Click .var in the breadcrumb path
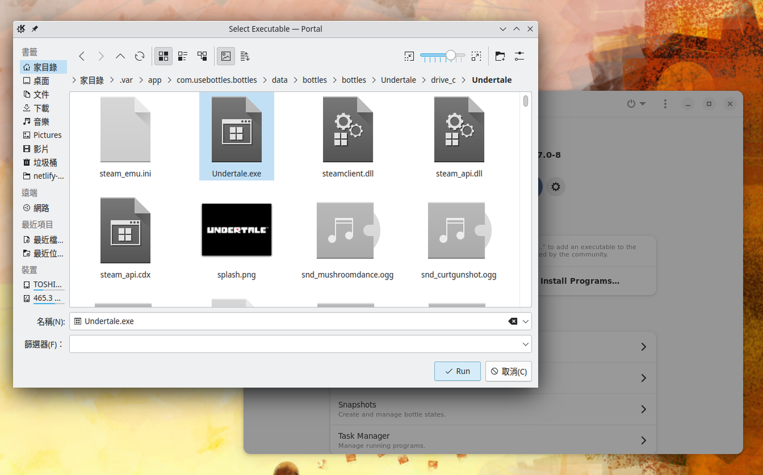This screenshot has width=763, height=475. 126,80
